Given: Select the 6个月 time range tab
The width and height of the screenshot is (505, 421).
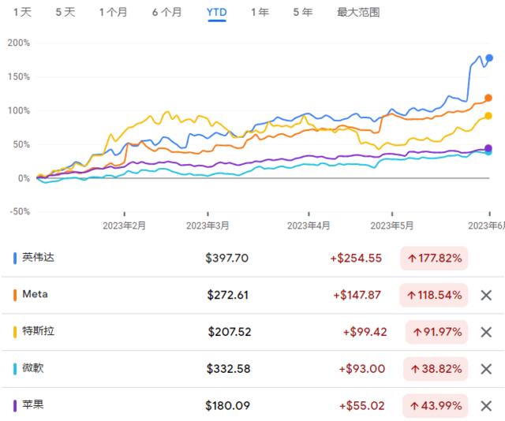Looking at the screenshot, I should (x=166, y=13).
